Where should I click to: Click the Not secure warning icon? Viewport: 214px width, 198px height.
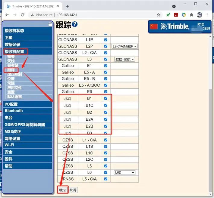(32, 15)
